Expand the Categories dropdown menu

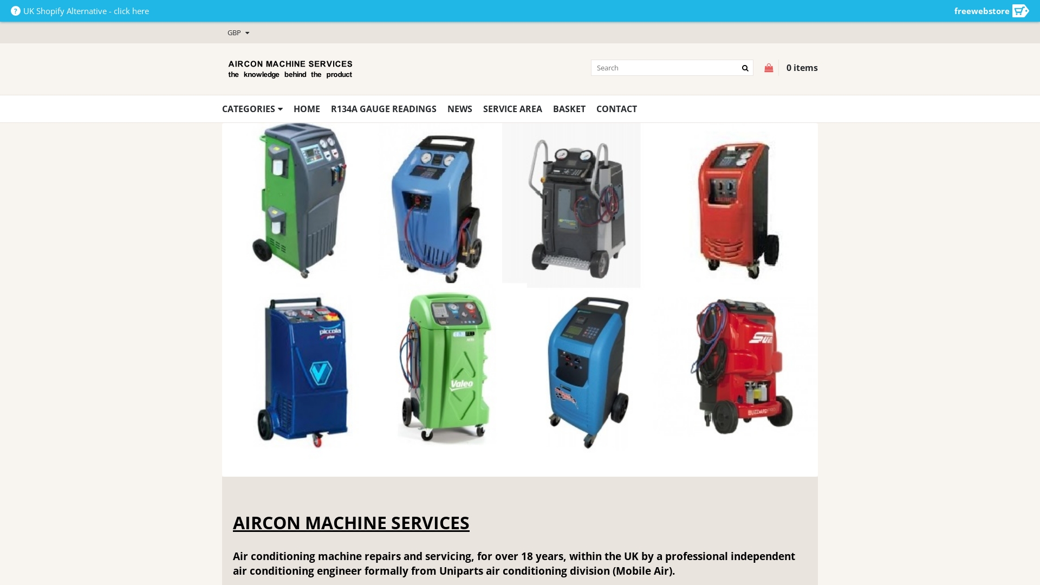point(252,109)
